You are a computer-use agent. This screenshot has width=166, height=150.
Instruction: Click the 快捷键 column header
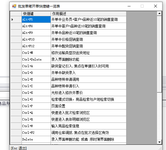click(x=36, y=14)
